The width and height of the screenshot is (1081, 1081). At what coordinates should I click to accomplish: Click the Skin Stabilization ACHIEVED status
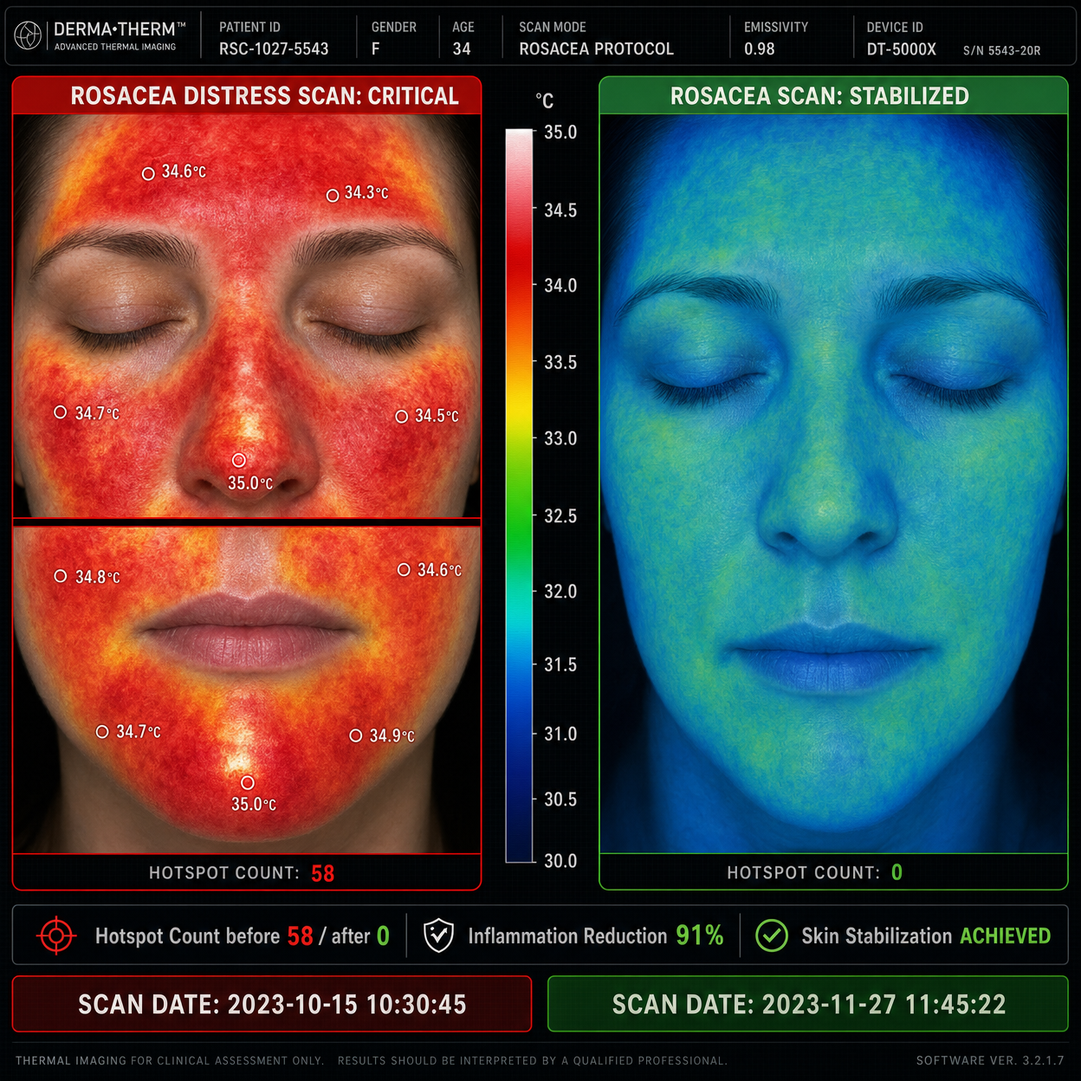[x=1005, y=935]
